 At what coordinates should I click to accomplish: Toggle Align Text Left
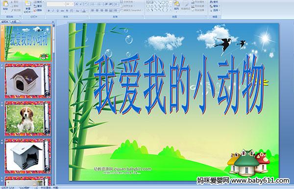(93, 10)
